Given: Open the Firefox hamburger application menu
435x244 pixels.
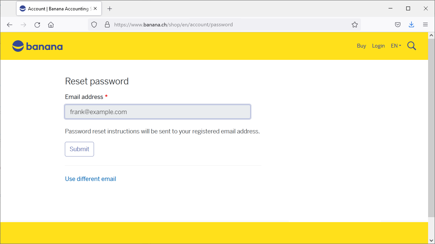Looking at the screenshot, I should [x=425, y=25].
